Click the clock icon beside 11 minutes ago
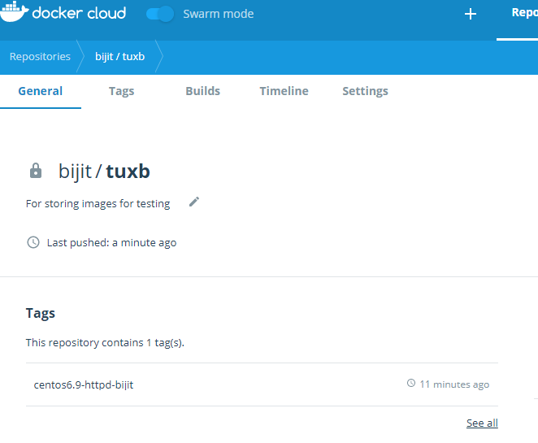This screenshot has width=538, height=443. point(411,383)
